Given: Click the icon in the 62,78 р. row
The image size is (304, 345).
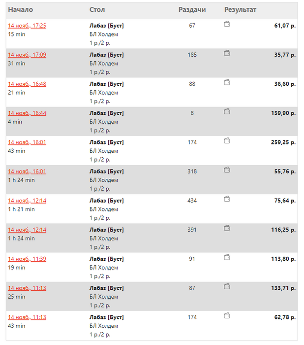Looking at the screenshot, I should 227,315.
